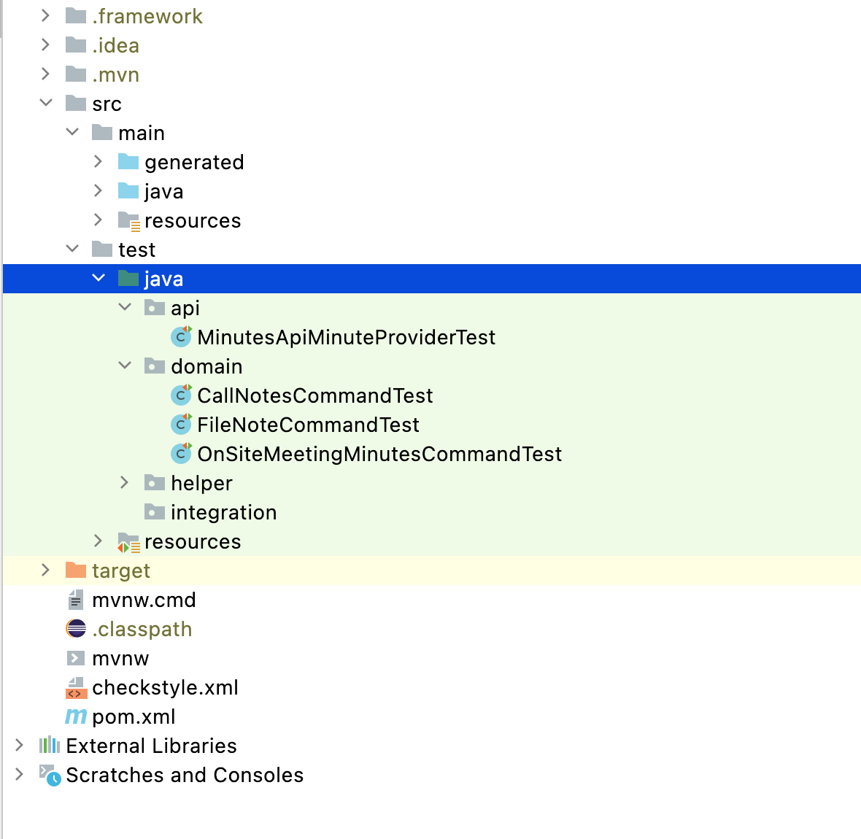Expand the .framework folder
861x839 pixels.
[x=46, y=16]
